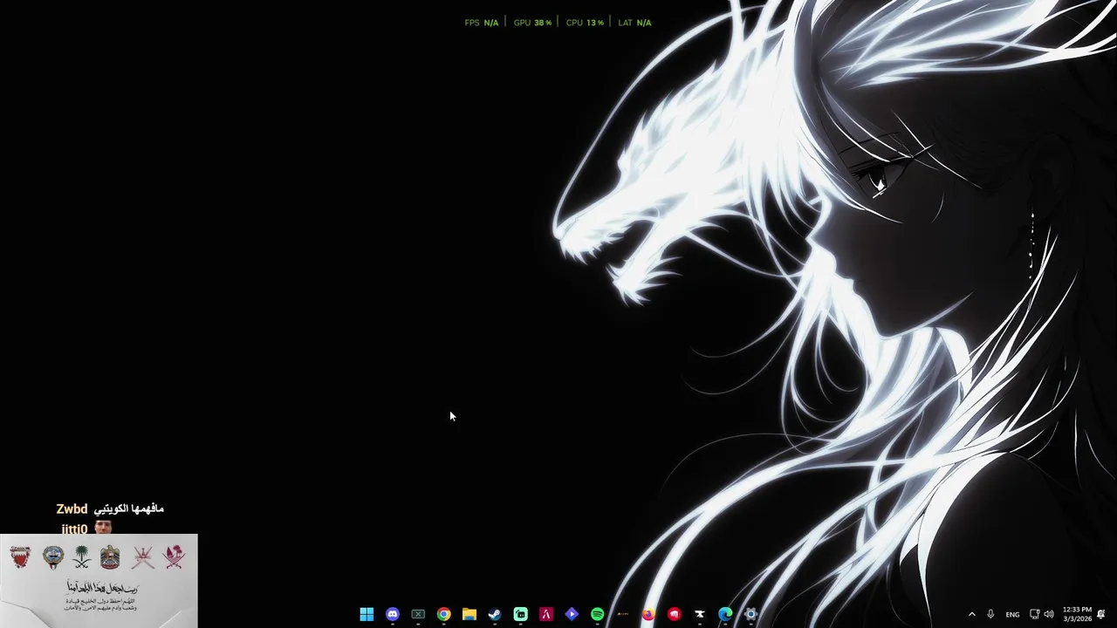Open Settings gear in the taskbar
The image size is (1117, 628).
pyautogui.click(x=750, y=614)
